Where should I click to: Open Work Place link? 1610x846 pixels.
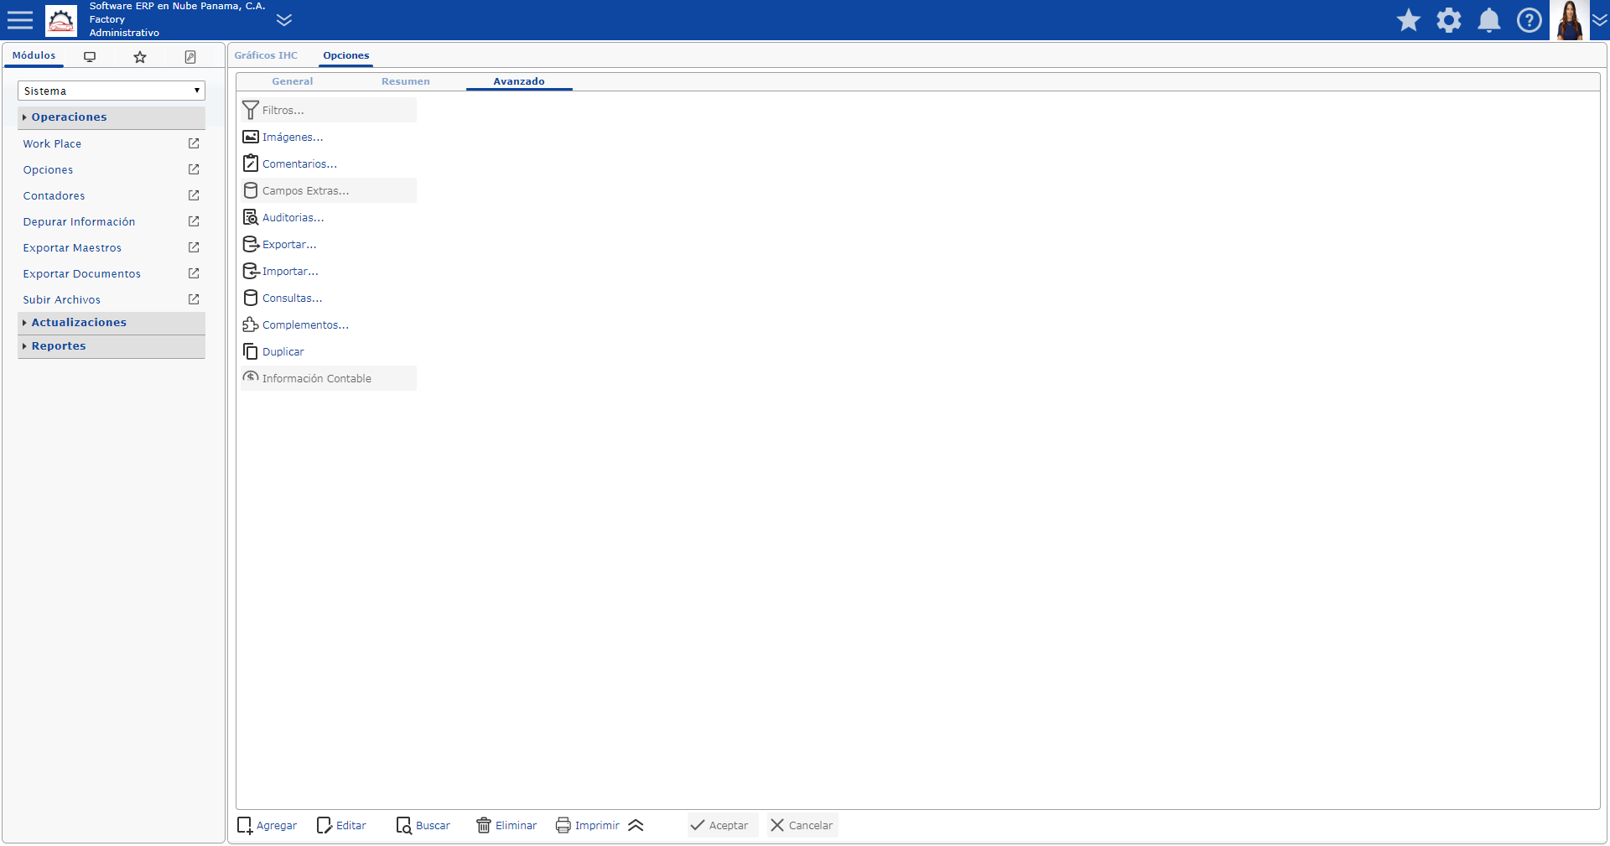point(52,144)
